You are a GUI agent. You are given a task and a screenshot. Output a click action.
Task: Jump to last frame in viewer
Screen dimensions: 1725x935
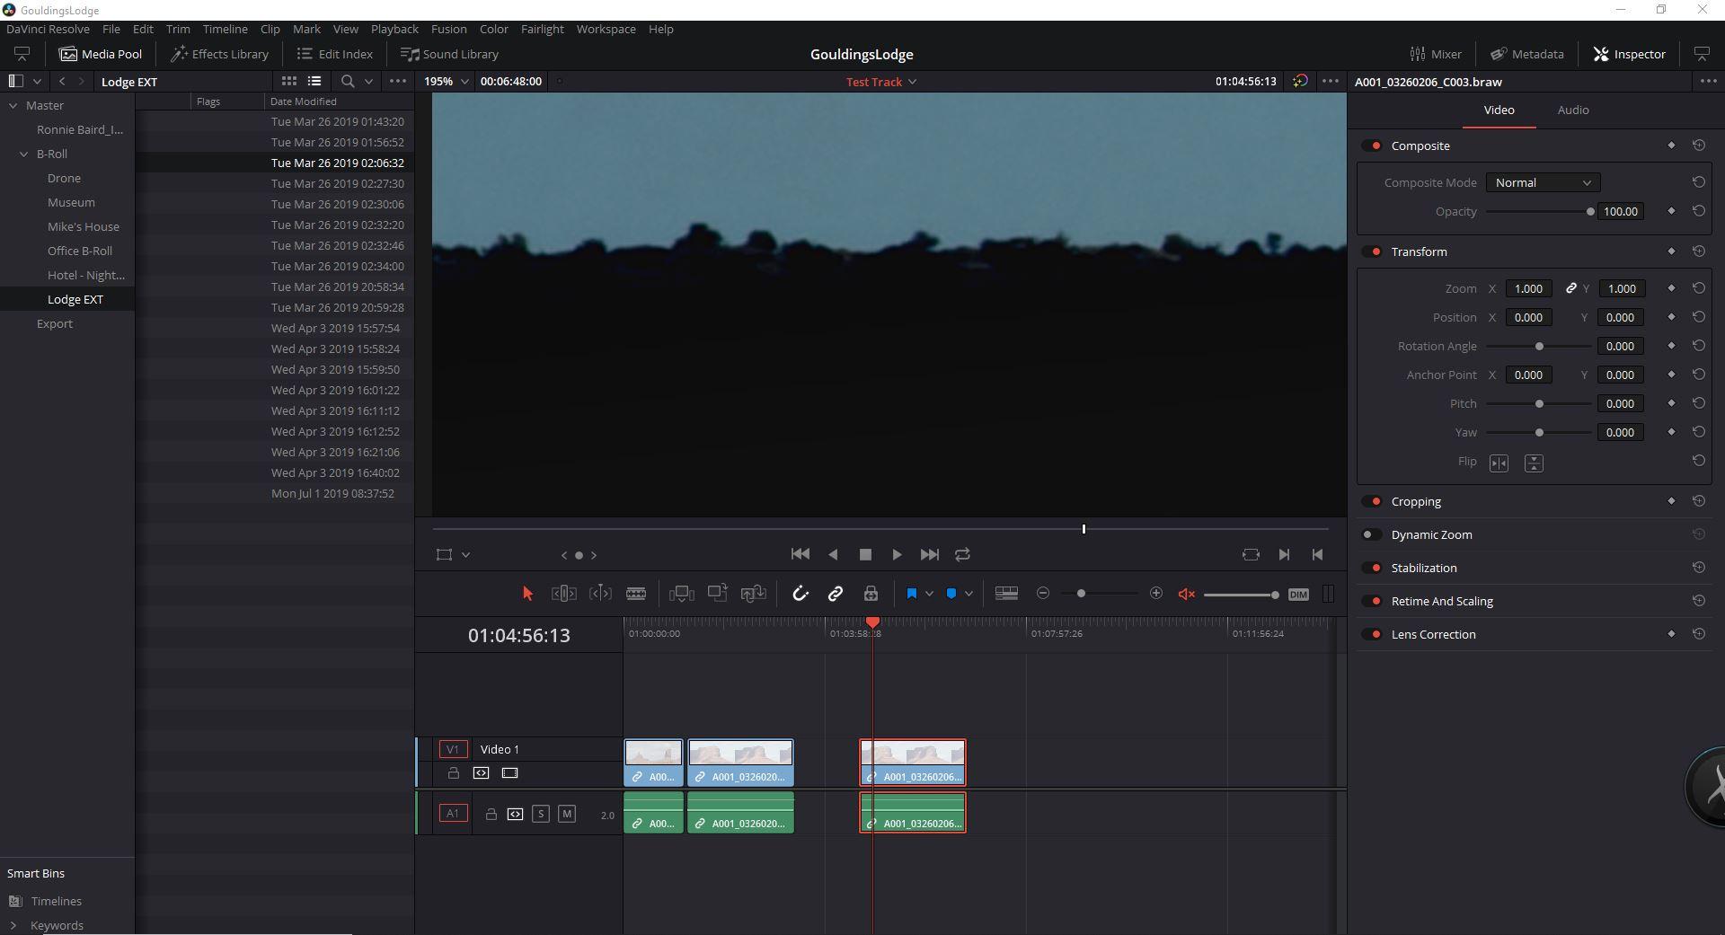coord(930,554)
